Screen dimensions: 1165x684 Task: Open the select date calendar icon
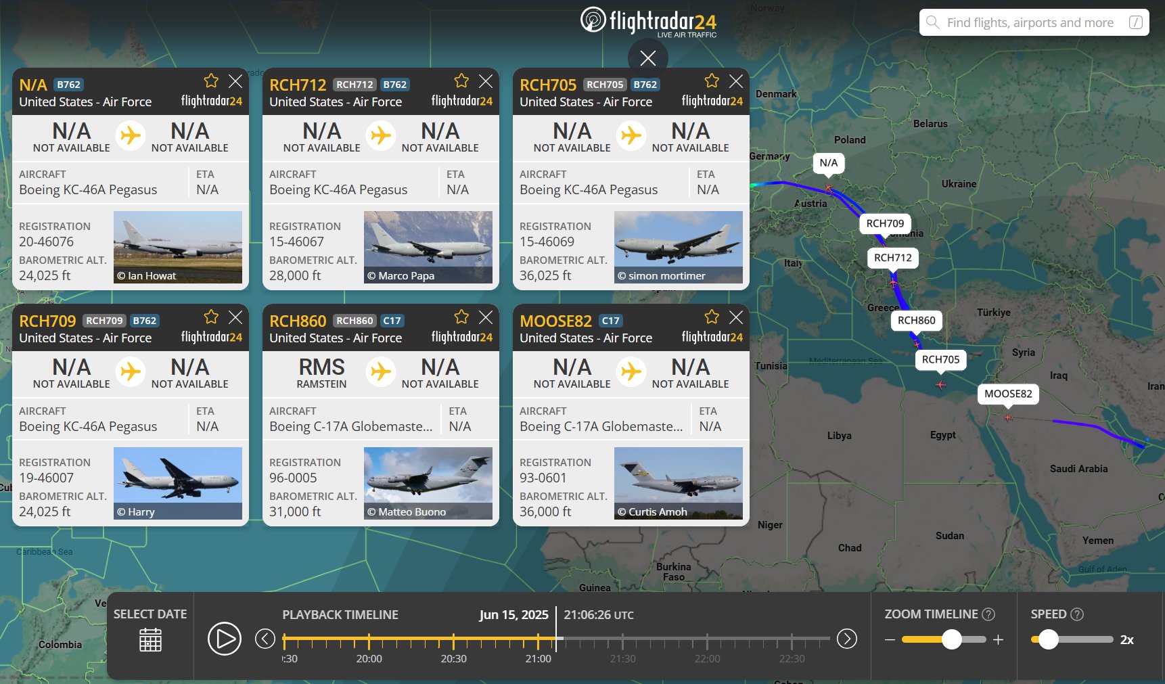point(150,640)
